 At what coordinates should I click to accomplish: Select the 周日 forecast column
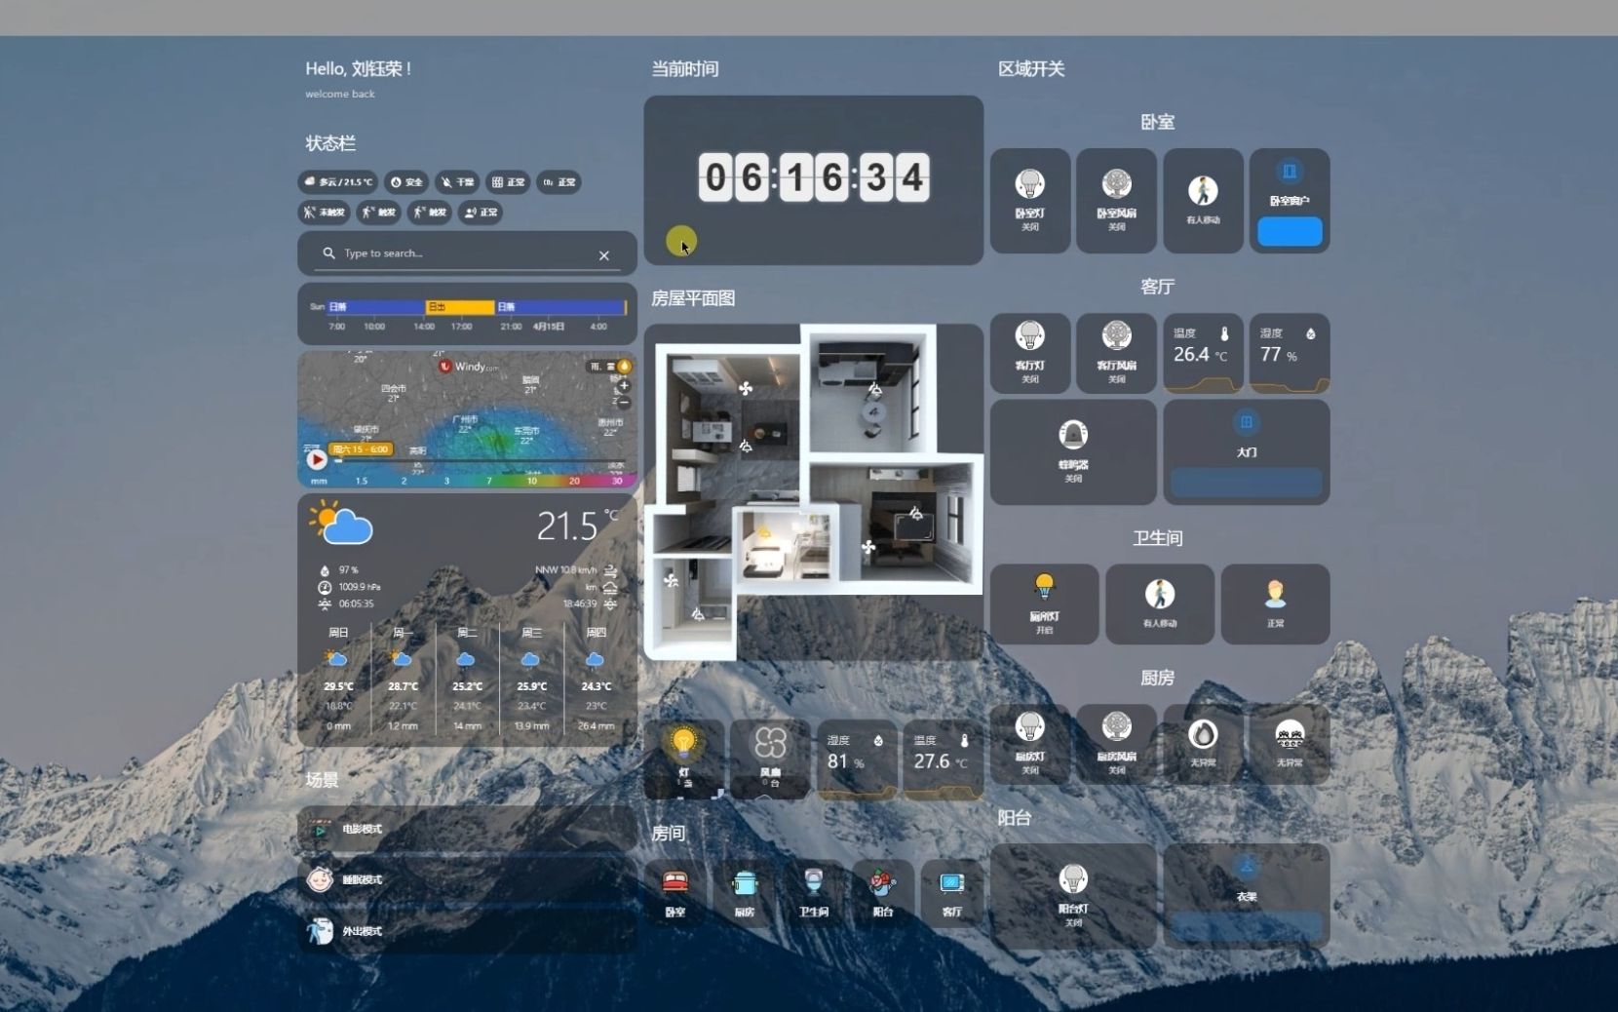coord(338,680)
